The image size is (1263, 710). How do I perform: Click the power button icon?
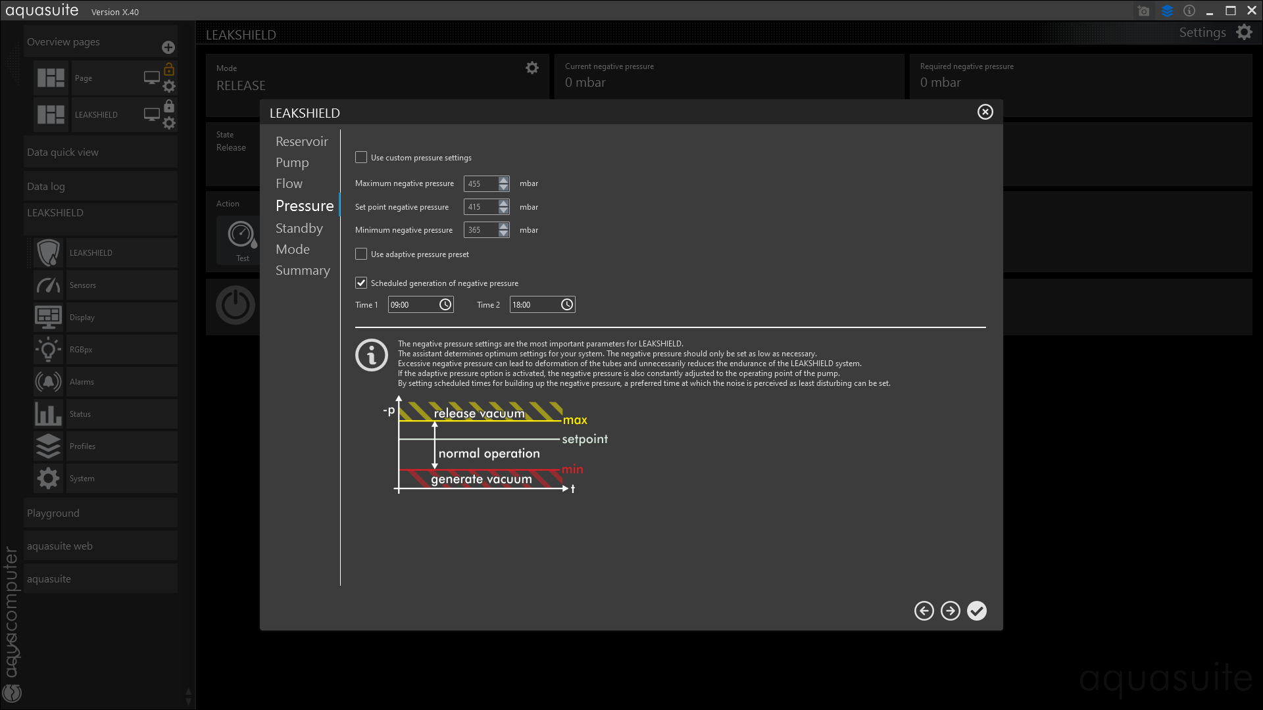pyautogui.click(x=235, y=305)
